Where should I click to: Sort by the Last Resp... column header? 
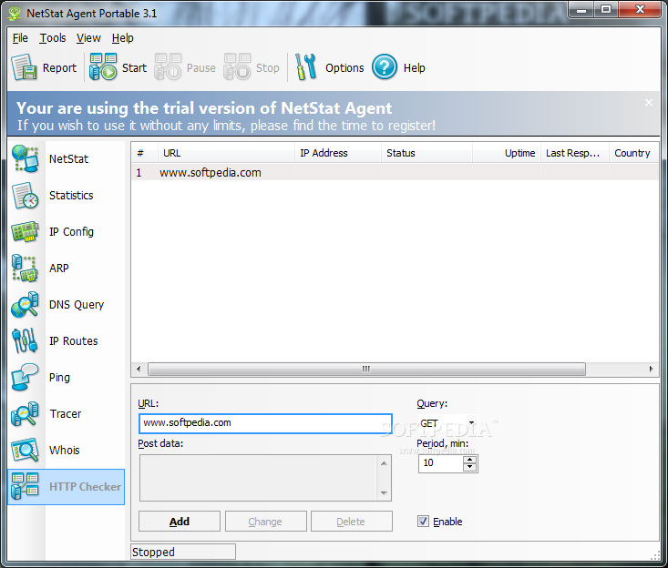575,153
